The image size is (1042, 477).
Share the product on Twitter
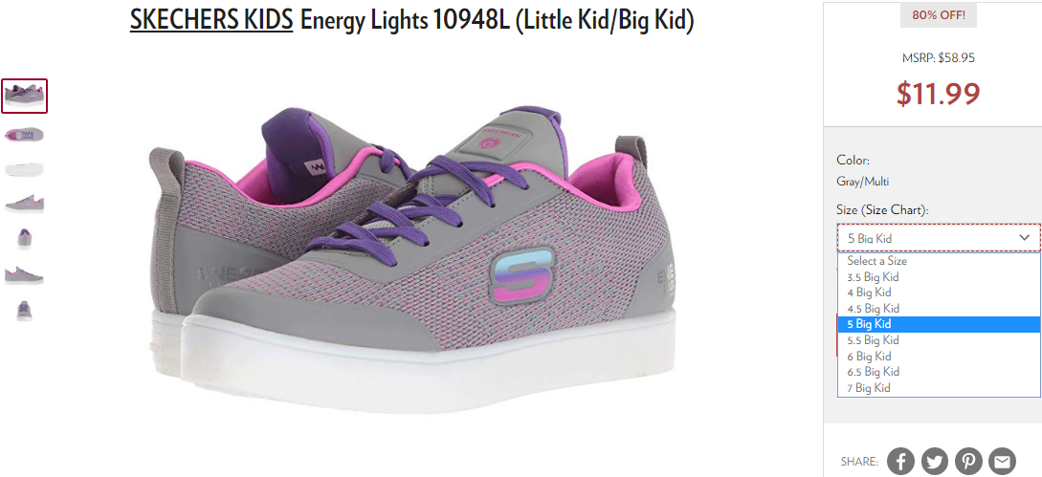(x=934, y=461)
